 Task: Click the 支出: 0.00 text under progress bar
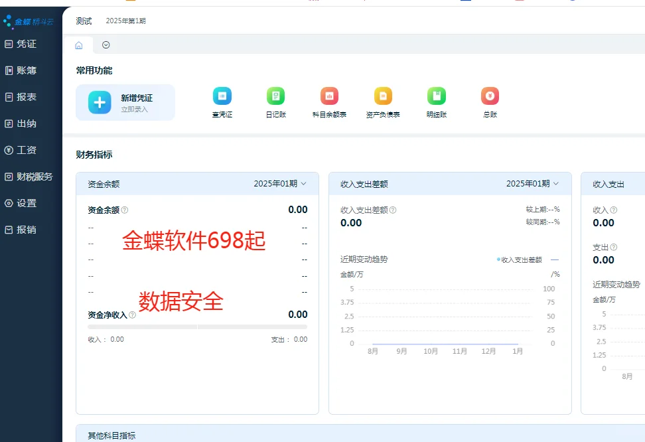click(x=289, y=340)
